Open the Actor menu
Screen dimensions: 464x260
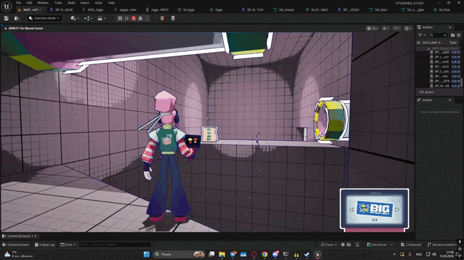pyautogui.click(x=99, y=3)
